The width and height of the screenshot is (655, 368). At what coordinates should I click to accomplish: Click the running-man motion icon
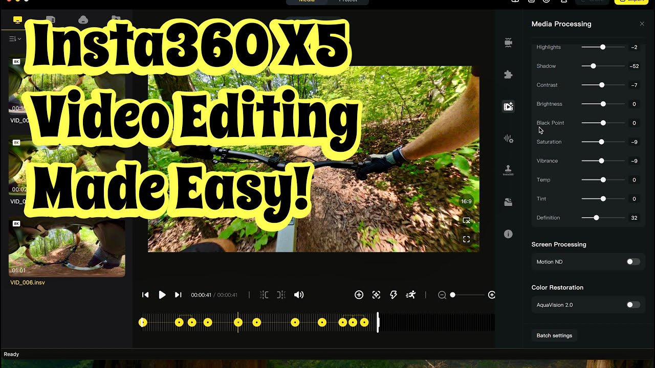click(x=410, y=295)
